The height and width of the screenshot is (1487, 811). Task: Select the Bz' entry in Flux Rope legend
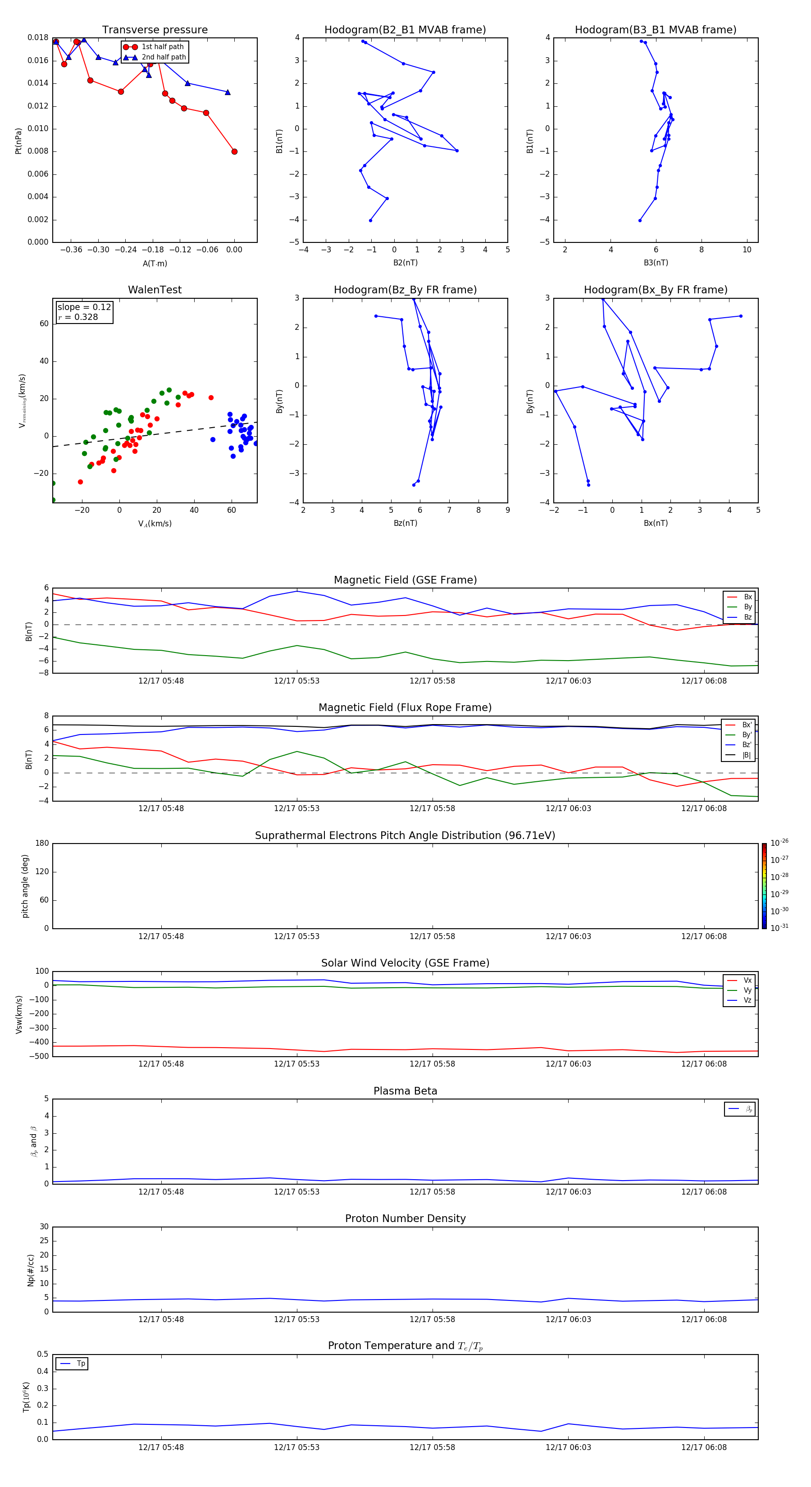(739, 745)
